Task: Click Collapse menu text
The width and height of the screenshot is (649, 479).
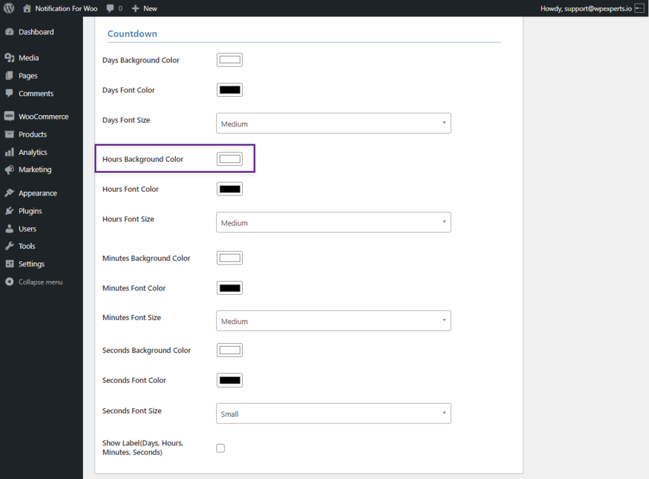Action: 41,282
